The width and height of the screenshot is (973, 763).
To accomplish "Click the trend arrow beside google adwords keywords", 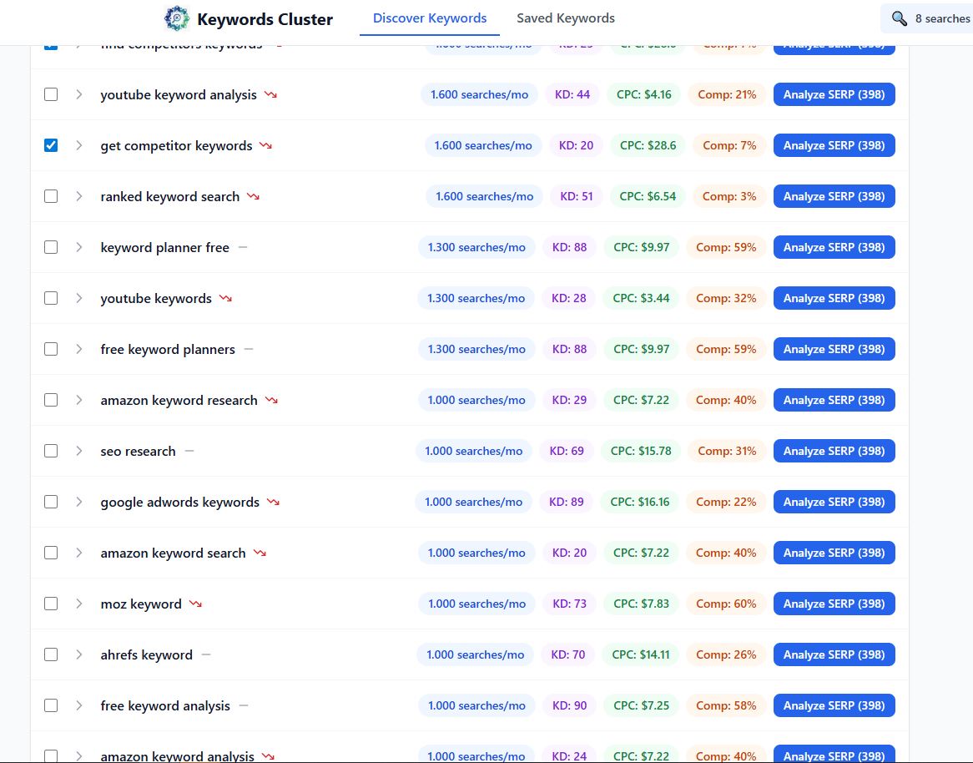I will [x=271, y=501].
